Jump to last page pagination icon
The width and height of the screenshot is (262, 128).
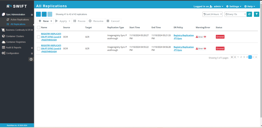tap(256, 57)
